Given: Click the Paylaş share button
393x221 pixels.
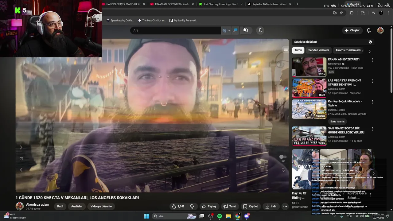Looking at the screenshot, I should [209, 207].
